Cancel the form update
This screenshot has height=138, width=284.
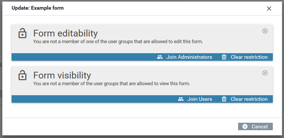[x=255, y=126]
